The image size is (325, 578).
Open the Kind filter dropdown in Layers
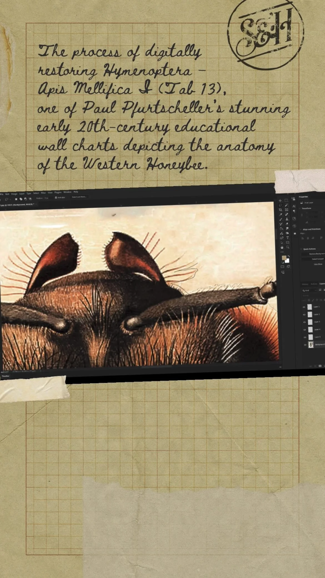pos(310,290)
